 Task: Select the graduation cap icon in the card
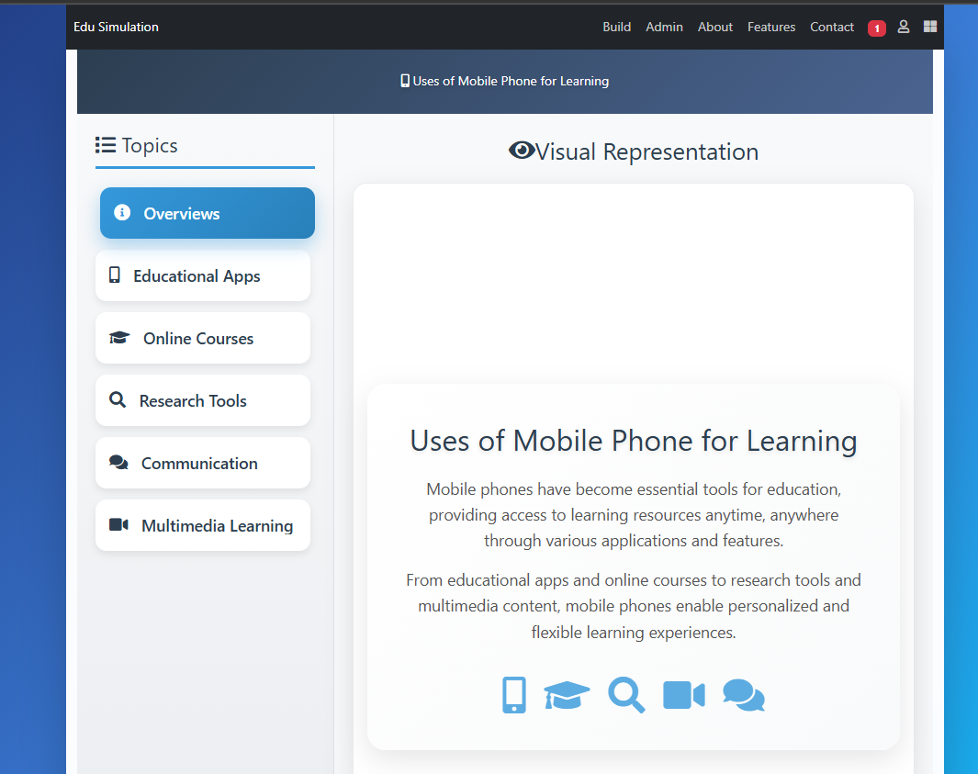point(567,695)
